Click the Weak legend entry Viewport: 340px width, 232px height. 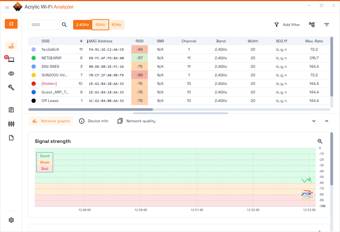[x=45, y=162]
